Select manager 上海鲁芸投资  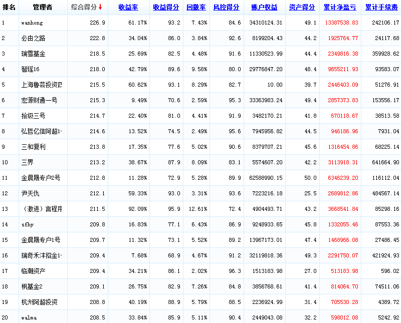pyautogui.click(x=42, y=85)
